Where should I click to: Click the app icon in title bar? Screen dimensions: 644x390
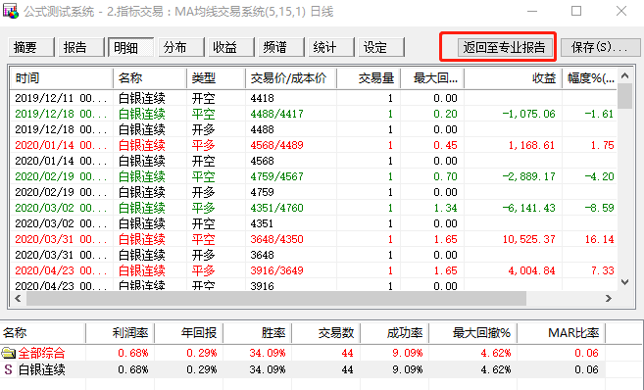point(11,11)
